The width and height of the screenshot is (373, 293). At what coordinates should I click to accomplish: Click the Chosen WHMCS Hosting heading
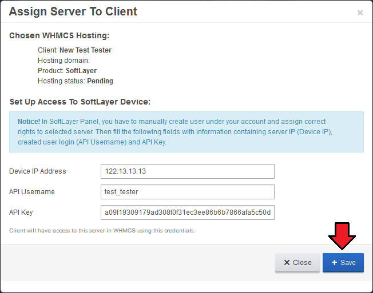(59, 35)
